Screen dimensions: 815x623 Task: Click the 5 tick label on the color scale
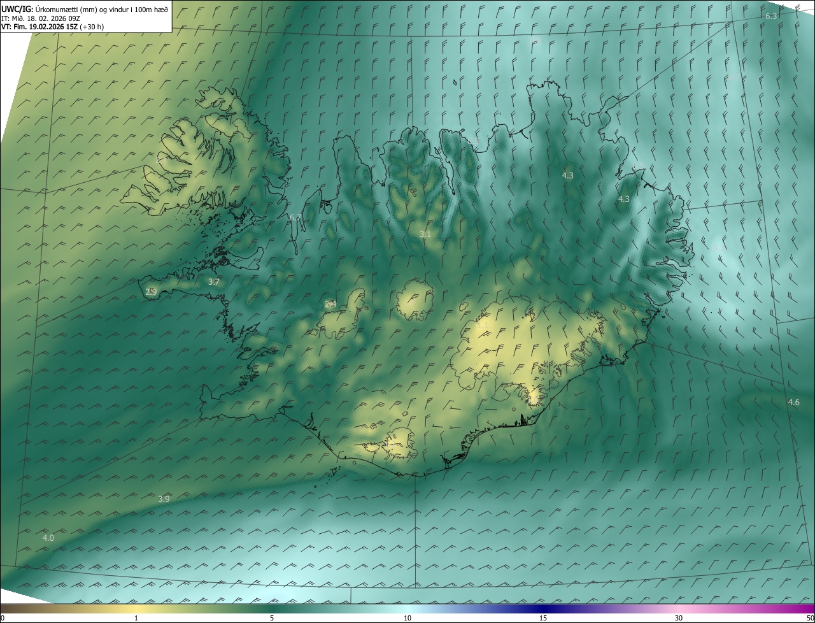click(272, 618)
